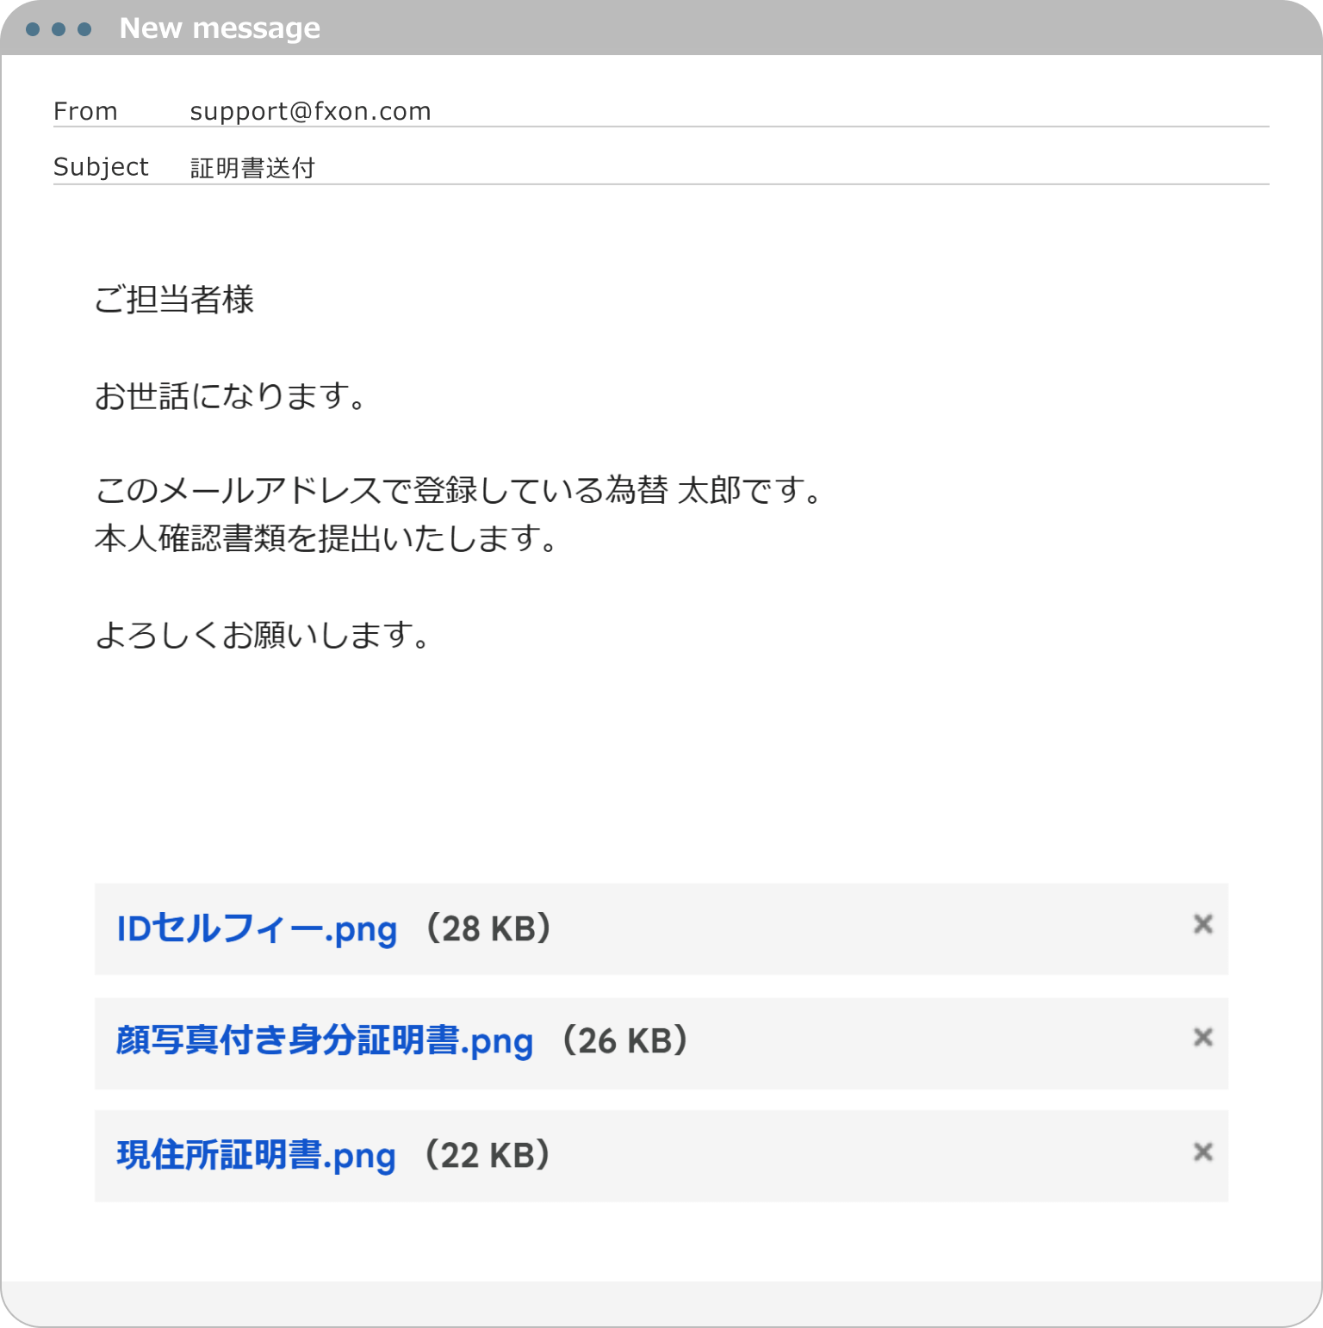Click the closing line よろしくお願いします。
The image size is (1323, 1328).
(263, 635)
